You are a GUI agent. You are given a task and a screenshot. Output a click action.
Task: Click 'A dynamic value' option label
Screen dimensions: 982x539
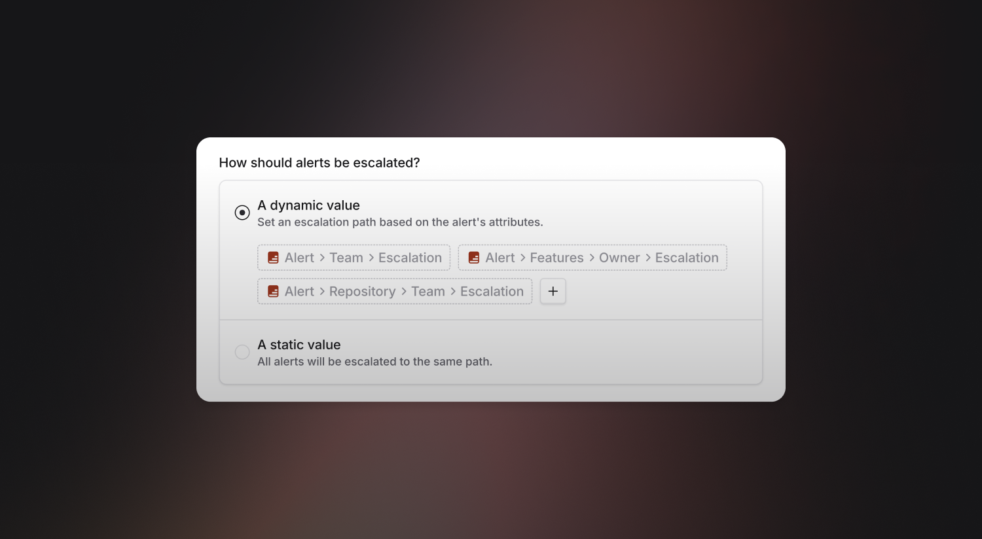pos(309,205)
